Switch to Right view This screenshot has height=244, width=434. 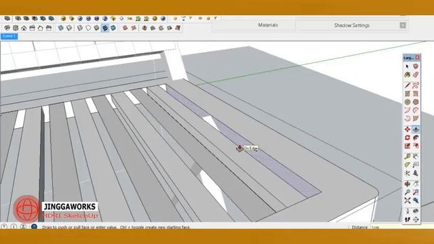(32, 28)
